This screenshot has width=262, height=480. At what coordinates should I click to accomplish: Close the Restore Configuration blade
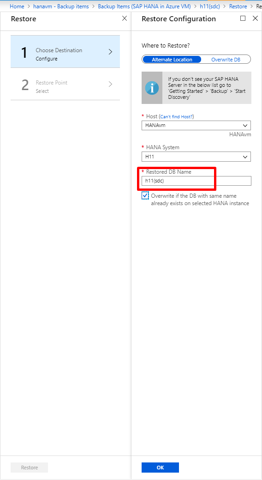(255, 18)
